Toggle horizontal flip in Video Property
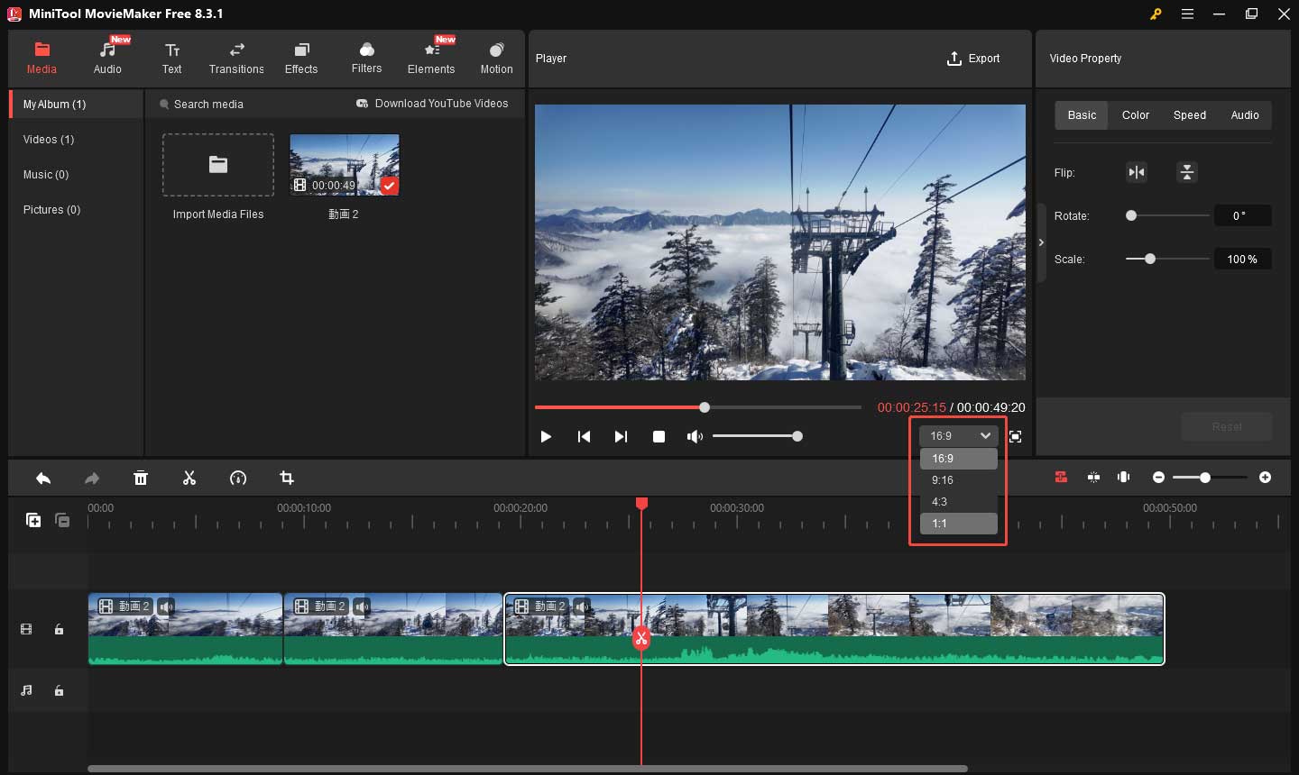 (1137, 172)
